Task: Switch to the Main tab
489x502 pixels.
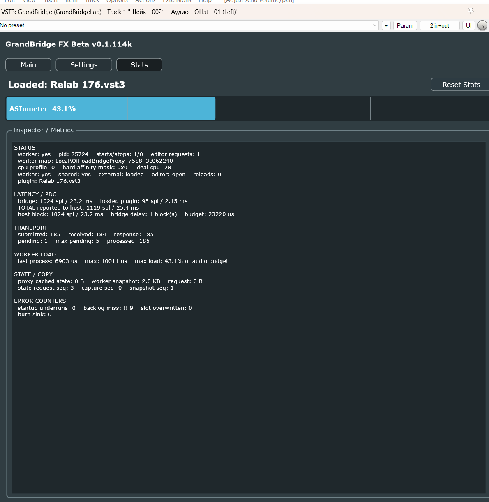Action: click(x=28, y=65)
